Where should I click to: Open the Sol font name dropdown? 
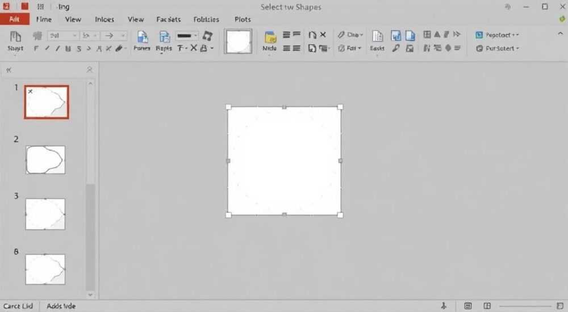[63, 36]
